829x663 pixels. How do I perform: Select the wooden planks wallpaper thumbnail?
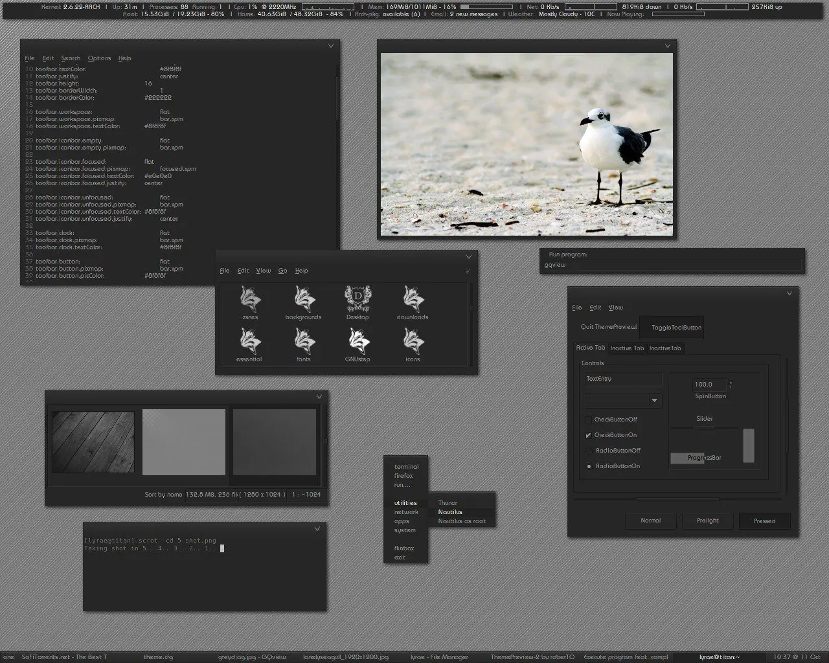click(93, 442)
